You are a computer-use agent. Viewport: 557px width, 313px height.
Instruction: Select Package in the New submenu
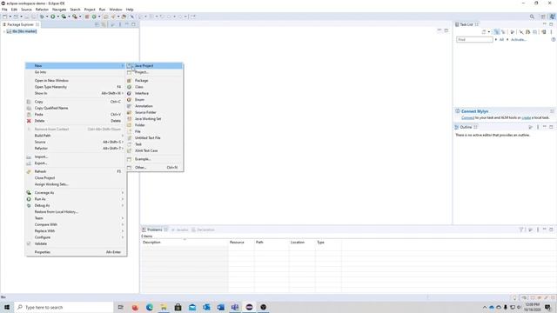point(155,81)
